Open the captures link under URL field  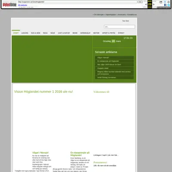tap(23, 5)
